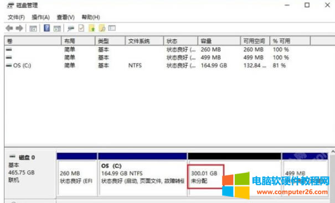Click the scroll-up arrow of disk pane
Image resolution: width=335 pixels, height=203 pixels.
333,152
